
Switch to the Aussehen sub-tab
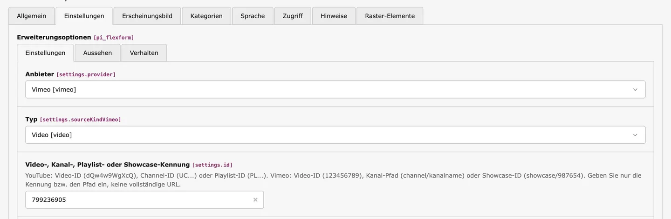coord(97,53)
